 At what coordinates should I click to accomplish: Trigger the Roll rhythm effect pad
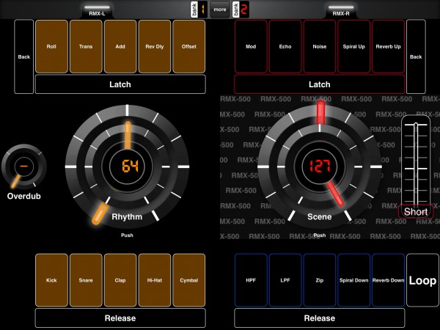pos(51,47)
